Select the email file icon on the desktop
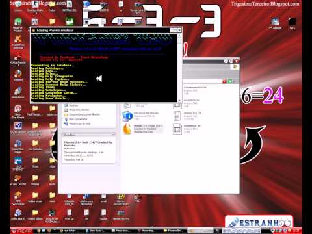The width and height of the screenshot is (312, 234). pos(103,198)
